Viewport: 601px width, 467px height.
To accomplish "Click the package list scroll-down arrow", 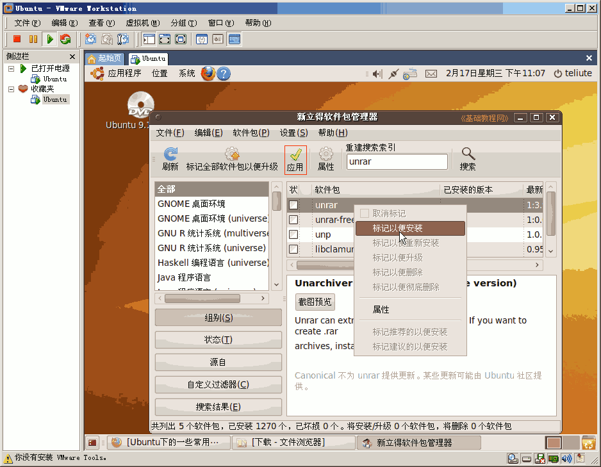I will point(551,251).
